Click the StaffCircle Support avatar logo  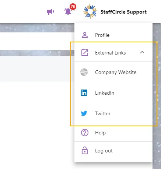(90, 11)
